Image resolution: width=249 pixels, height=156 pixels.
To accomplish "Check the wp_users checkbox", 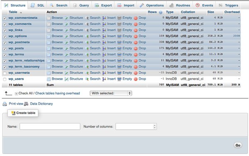I will coord(5,79).
